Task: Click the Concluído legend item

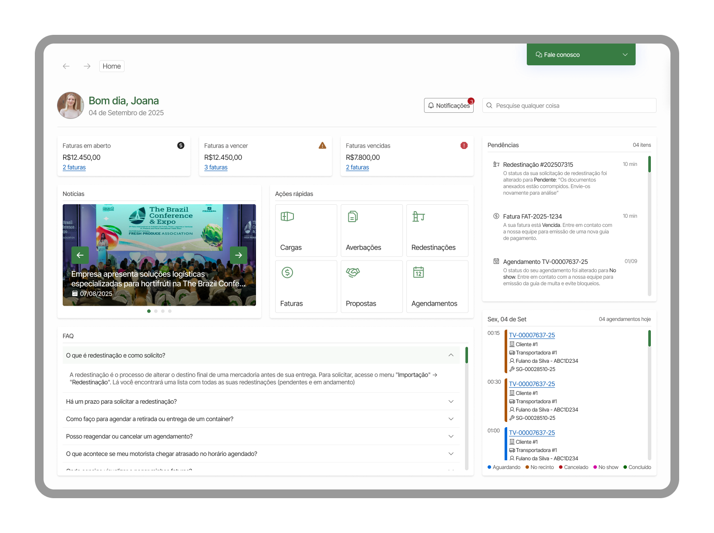Action: 637,467
